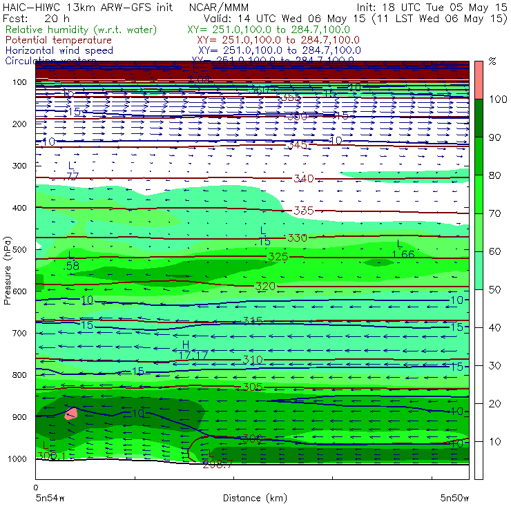This screenshot has width=511, height=511.
Task: Click the colorbar tick label '20'
Action: click(x=494, y=404)
